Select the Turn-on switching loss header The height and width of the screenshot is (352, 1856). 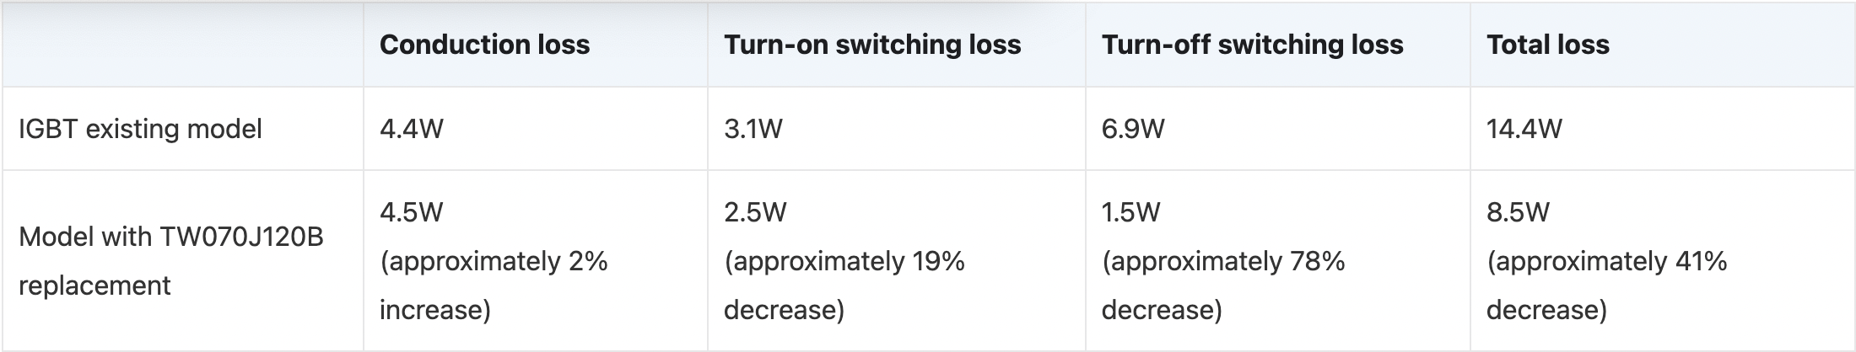pyautogui.click(x=871, y=45)
